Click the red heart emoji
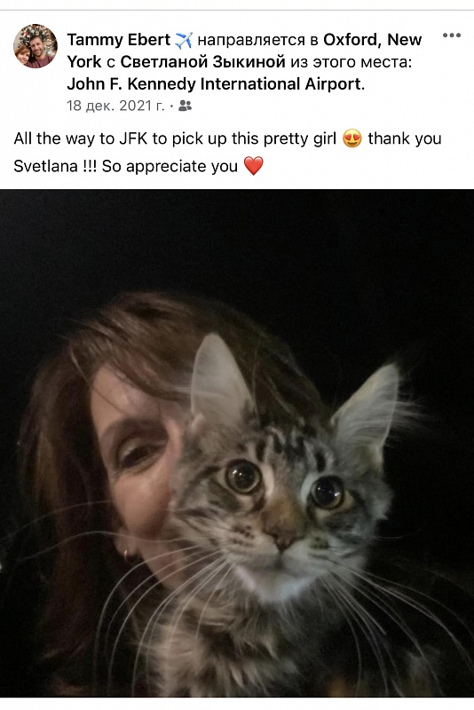474x710 pixels. tap(254, 166)
